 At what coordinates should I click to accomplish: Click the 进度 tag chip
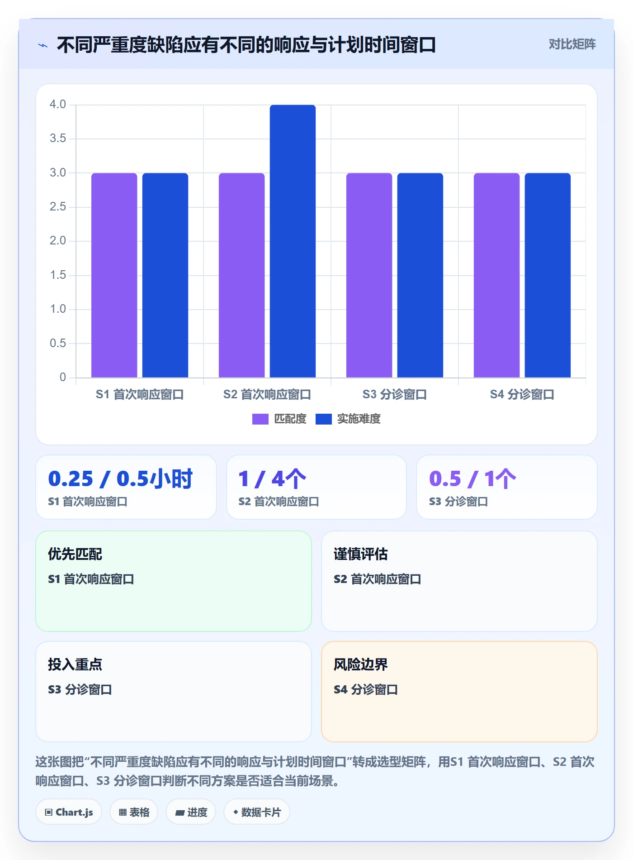click(x=191, y=812)
